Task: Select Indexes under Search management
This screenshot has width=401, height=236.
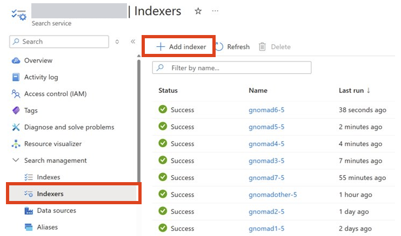Action: [49, 177]
